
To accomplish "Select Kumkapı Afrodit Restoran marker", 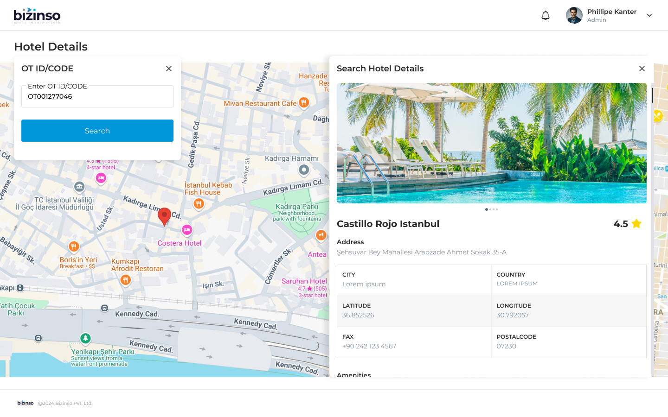I will point(125,280).
